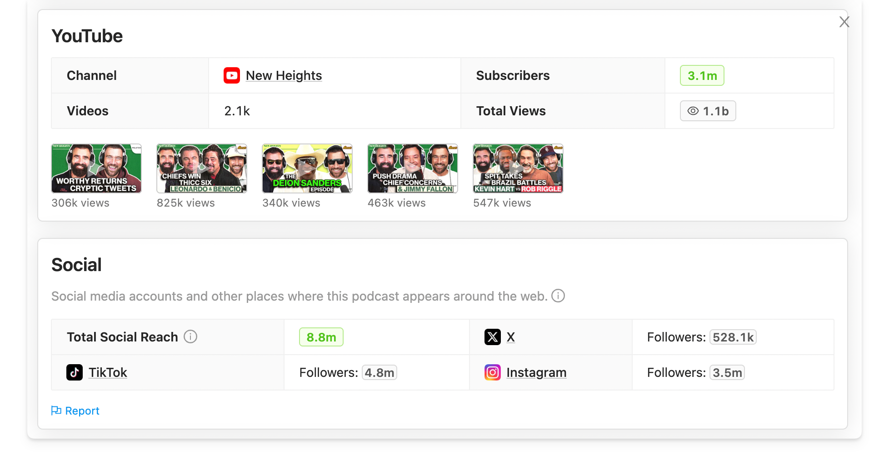The width and height of the screenshot is (889, 455).
Task: Click the YouTube logo icon beside New Heights
Action: (x=231, y=75)
